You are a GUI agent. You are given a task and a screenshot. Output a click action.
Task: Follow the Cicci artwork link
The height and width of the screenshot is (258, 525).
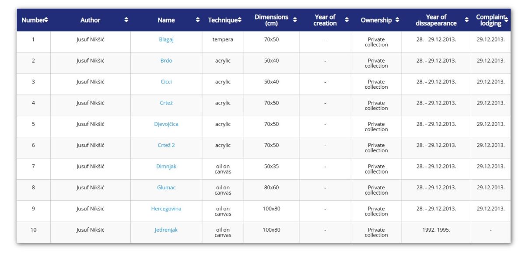coord(166,82)
